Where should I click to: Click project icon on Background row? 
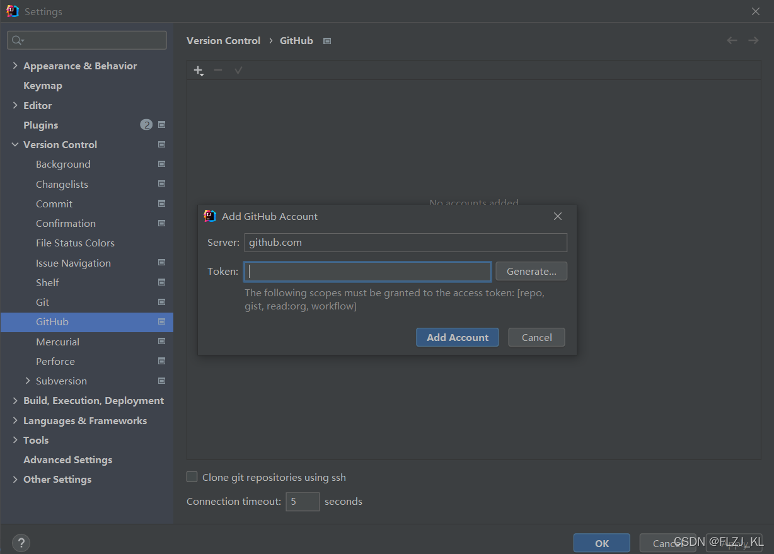(162, 164)
